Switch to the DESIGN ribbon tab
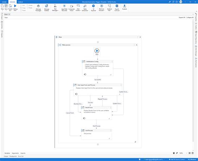Viewport: 198px width, 161px height. tap(13, 2)
